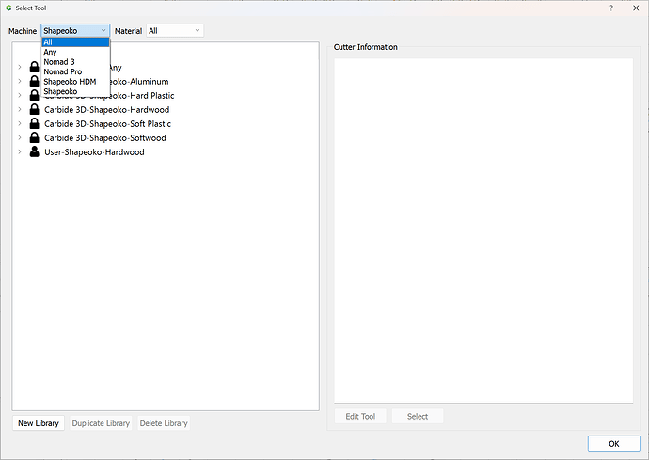Screen dimensions: 649x460
Task: Click lock icon of Shapeoko-Softwood library
Action: pos(35,137)
